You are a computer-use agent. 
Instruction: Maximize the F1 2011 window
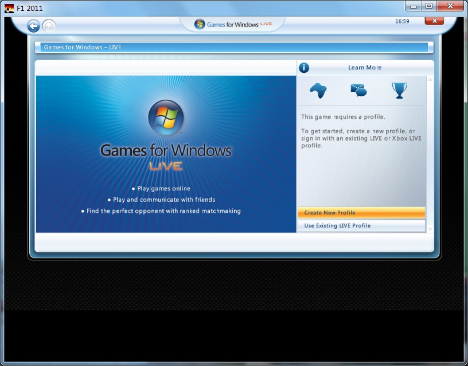coord(429,6)
